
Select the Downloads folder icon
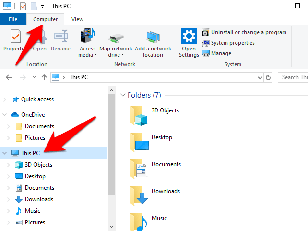pos(139,196)
